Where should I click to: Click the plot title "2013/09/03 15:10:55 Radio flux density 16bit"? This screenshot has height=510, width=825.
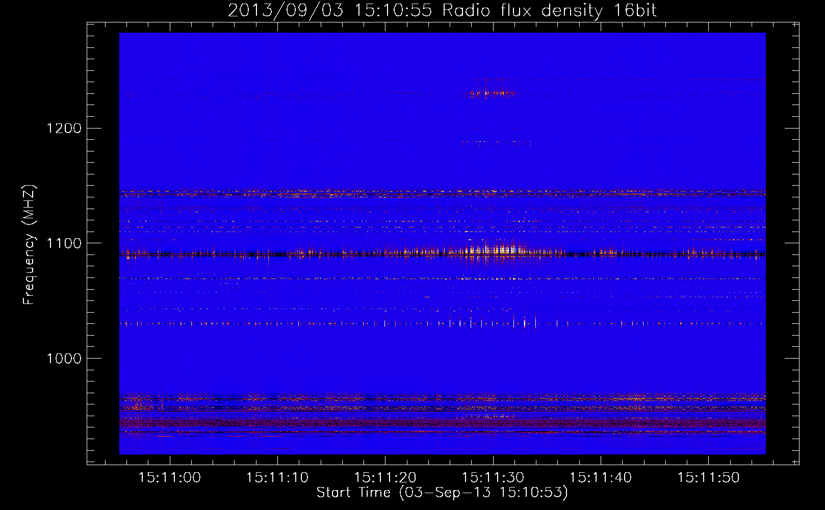click(x=442, y=11)
